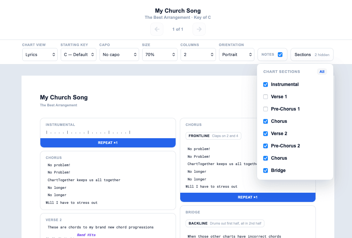
Task: Click the "Claps on 2 and 4" note
Action: coord(225,136)
